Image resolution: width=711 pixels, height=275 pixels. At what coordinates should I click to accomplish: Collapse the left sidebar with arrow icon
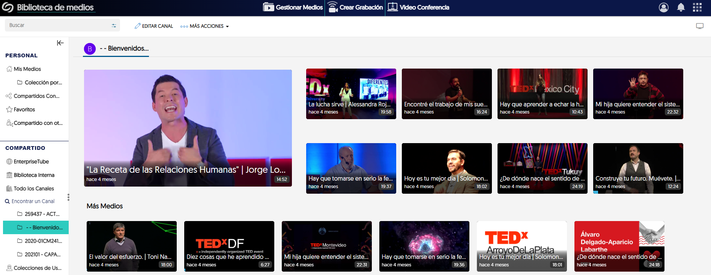[60, 43]
